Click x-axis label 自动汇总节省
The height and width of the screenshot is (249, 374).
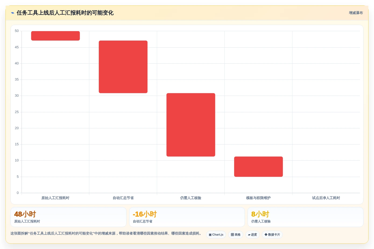pyautogui.click(x=123, y=198)
